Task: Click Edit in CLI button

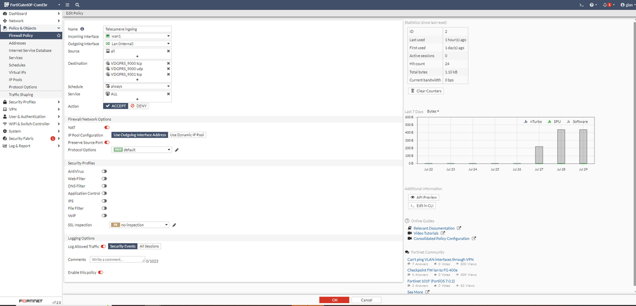Action: pyautogui.click(x=422, y=206)
